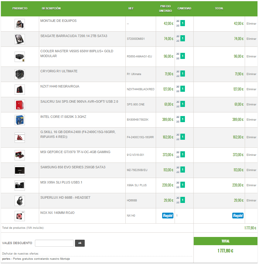Open Superlux headset thumbnail
259x264 pixels.
pyautogui.click(x=20, y=201)
